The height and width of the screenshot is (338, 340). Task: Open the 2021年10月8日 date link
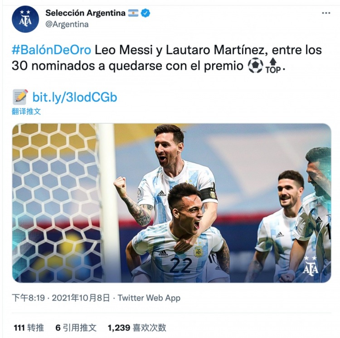coord(81,298)
